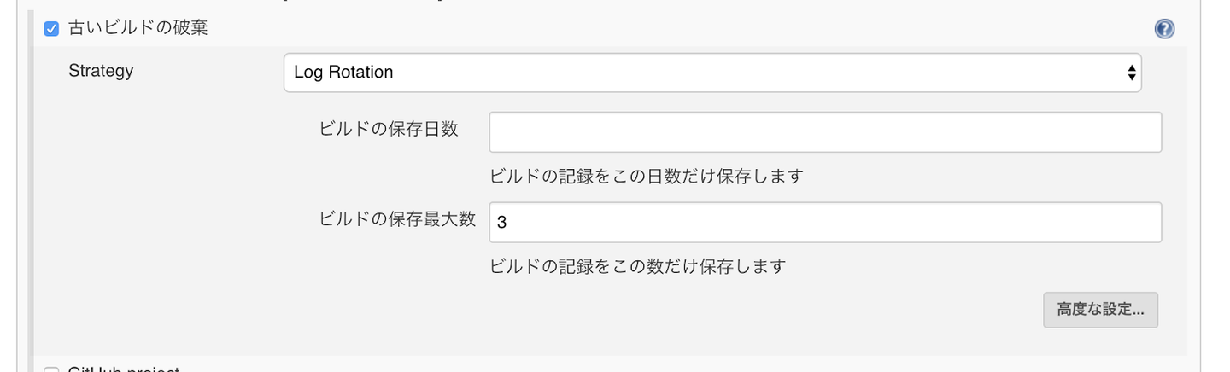Click the ビルドの保存日数 label
1230x372 pixels.
click(x=389, y=130)
